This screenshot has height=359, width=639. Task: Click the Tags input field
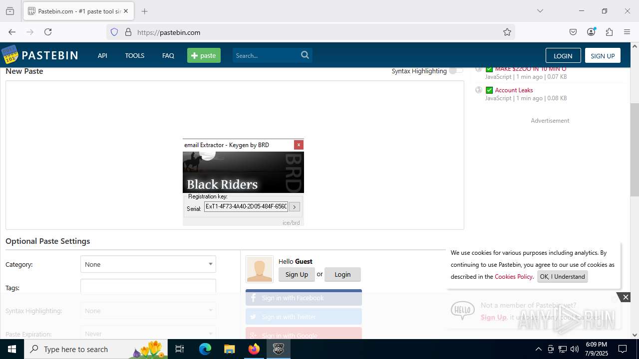point(148,286)
